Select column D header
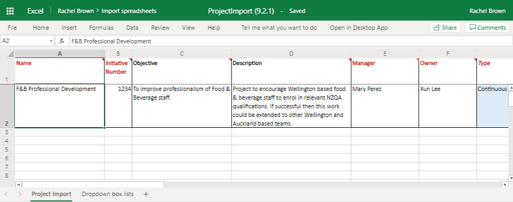The image size is (513, 202). (x=291, y=54)
